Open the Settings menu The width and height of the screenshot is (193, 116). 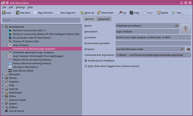[x=20, y=7]
